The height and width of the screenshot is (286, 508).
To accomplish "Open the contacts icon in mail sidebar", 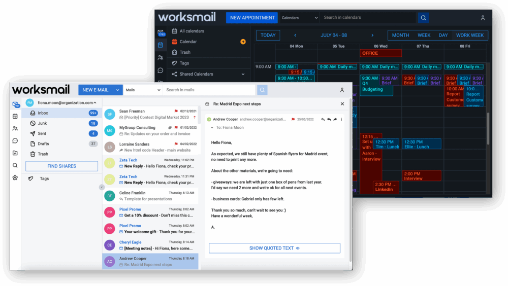I will (15, 128).
